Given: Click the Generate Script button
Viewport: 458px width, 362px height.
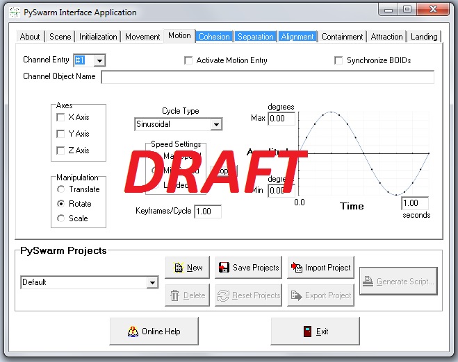Looking at the screenshot, I should pos(398,282).
